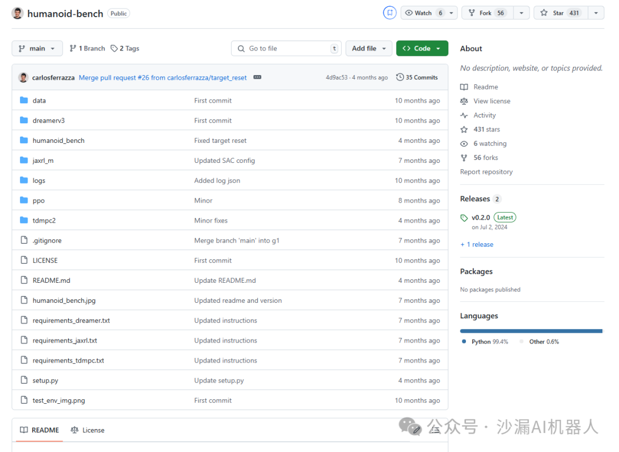Image resolution: width=619 pixels, height=452 pixels.
Task: Click the scale icon next to View license
Action: pos(464,101)
